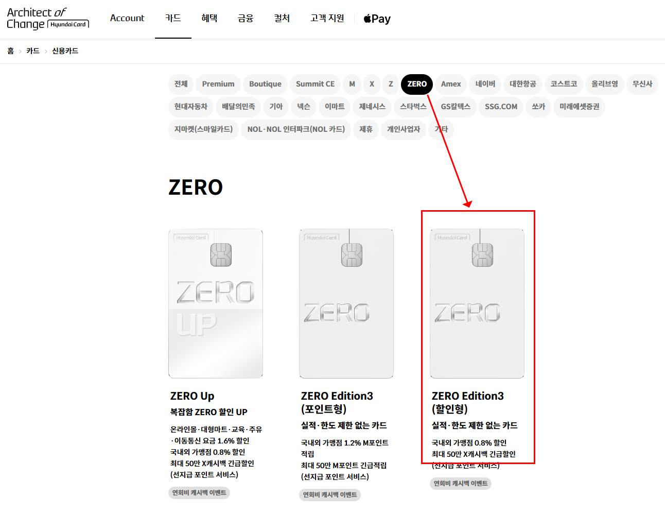Select the Premium filter chip
Screen dimensions: 665x513
click(218, 84)
